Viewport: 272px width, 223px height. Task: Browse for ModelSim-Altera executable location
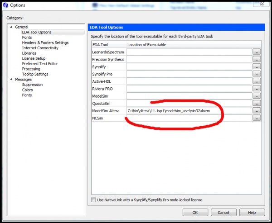257,111
